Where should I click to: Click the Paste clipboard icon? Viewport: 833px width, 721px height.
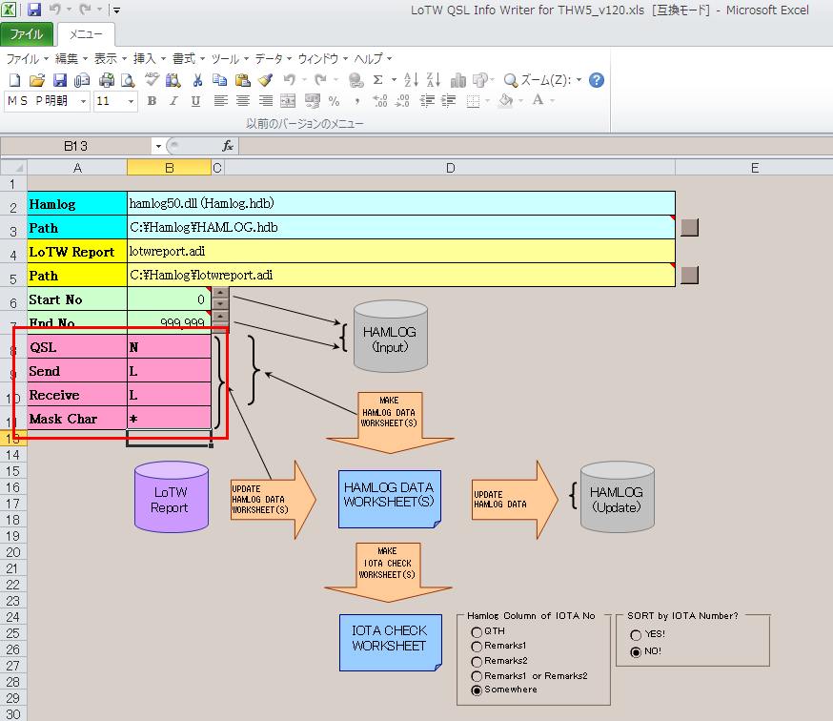[x=243, y=80]
